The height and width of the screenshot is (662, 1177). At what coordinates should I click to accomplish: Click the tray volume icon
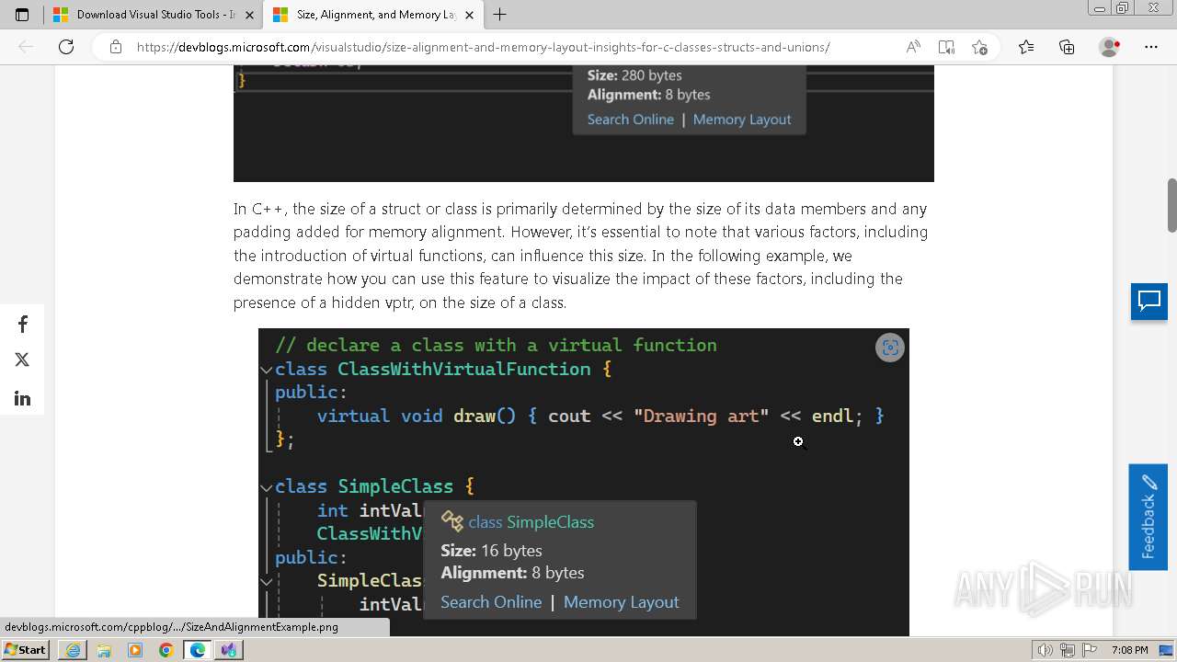[x=1046, y=650]
